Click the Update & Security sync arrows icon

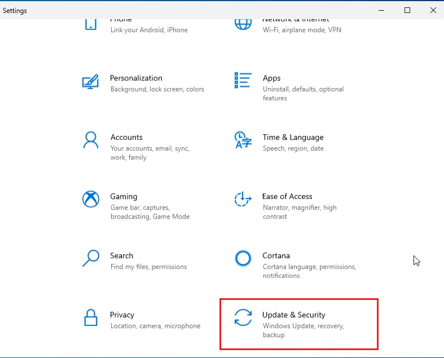243,317
